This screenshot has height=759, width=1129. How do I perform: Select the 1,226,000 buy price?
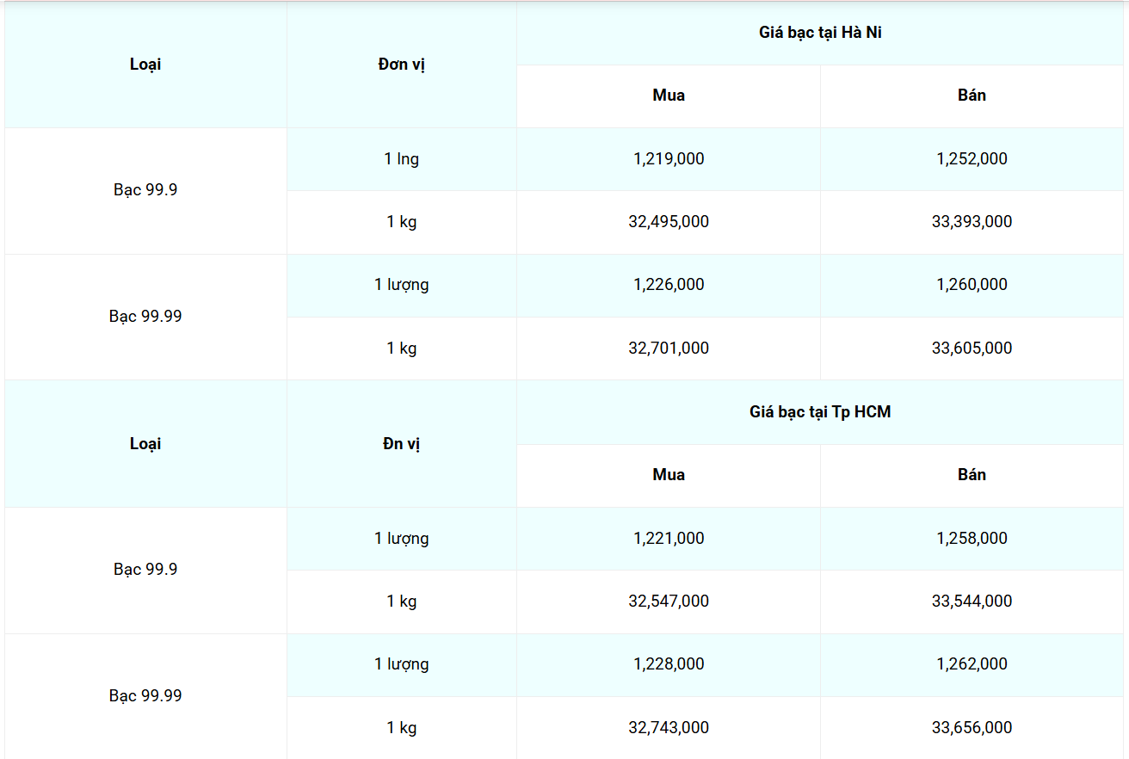click(x=669, y=285)
